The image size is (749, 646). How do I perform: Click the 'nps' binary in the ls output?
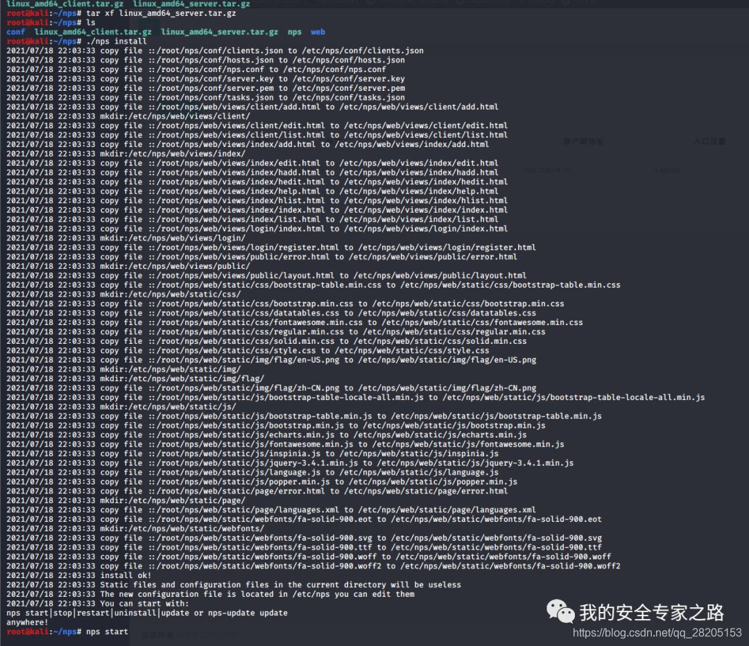(x=294, y=32)
